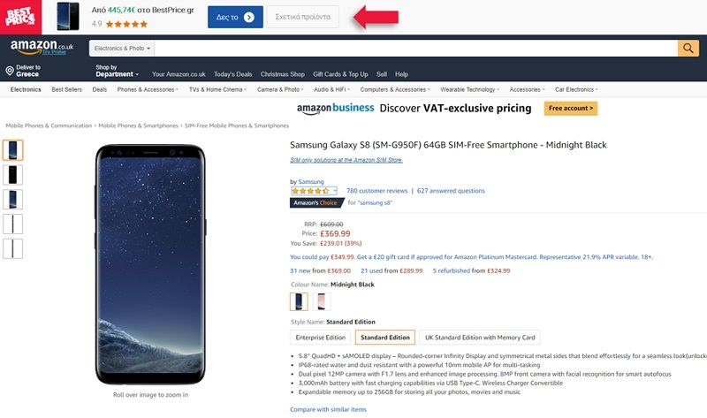Click the Free account button
Screen dimensions: 707x418
click(x=570, y=109)
